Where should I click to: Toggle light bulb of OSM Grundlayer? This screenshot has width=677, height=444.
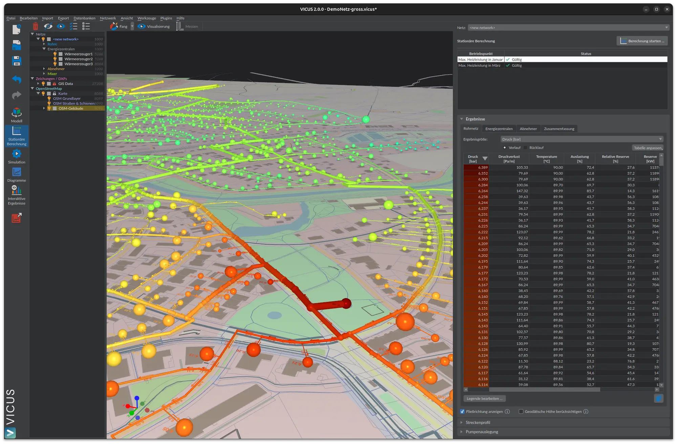tap(49, 98)
